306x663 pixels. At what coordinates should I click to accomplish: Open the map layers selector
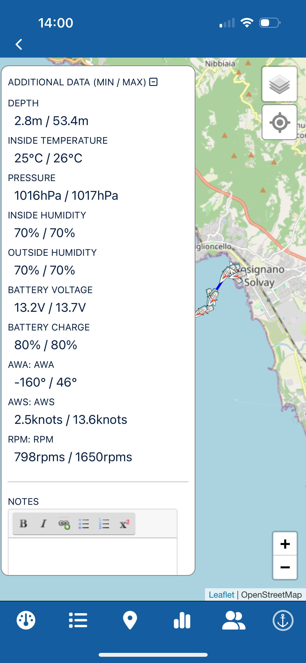pos(279,84)
